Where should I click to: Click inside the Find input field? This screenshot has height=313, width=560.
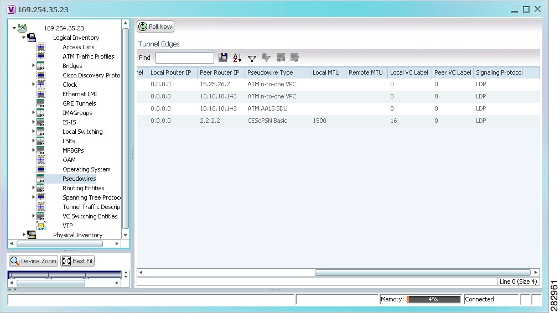(x=185, y=58)
